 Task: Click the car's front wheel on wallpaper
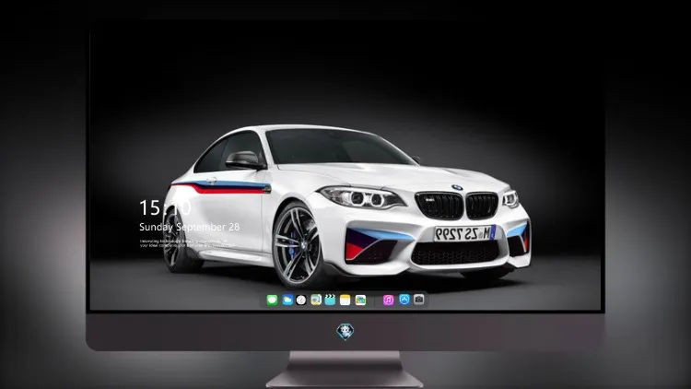[298, 245]
